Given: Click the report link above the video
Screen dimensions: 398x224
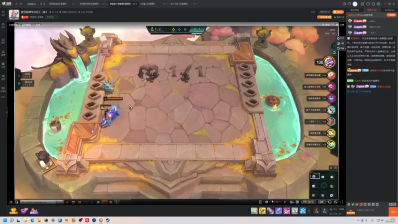Looking at the screenshot, I should (x=327, y=24).
